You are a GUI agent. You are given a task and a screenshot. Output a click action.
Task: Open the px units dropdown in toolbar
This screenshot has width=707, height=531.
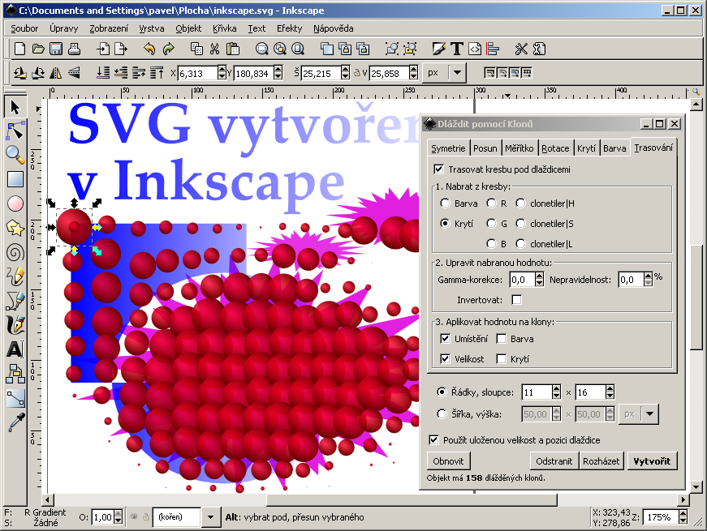pos(457,72)
